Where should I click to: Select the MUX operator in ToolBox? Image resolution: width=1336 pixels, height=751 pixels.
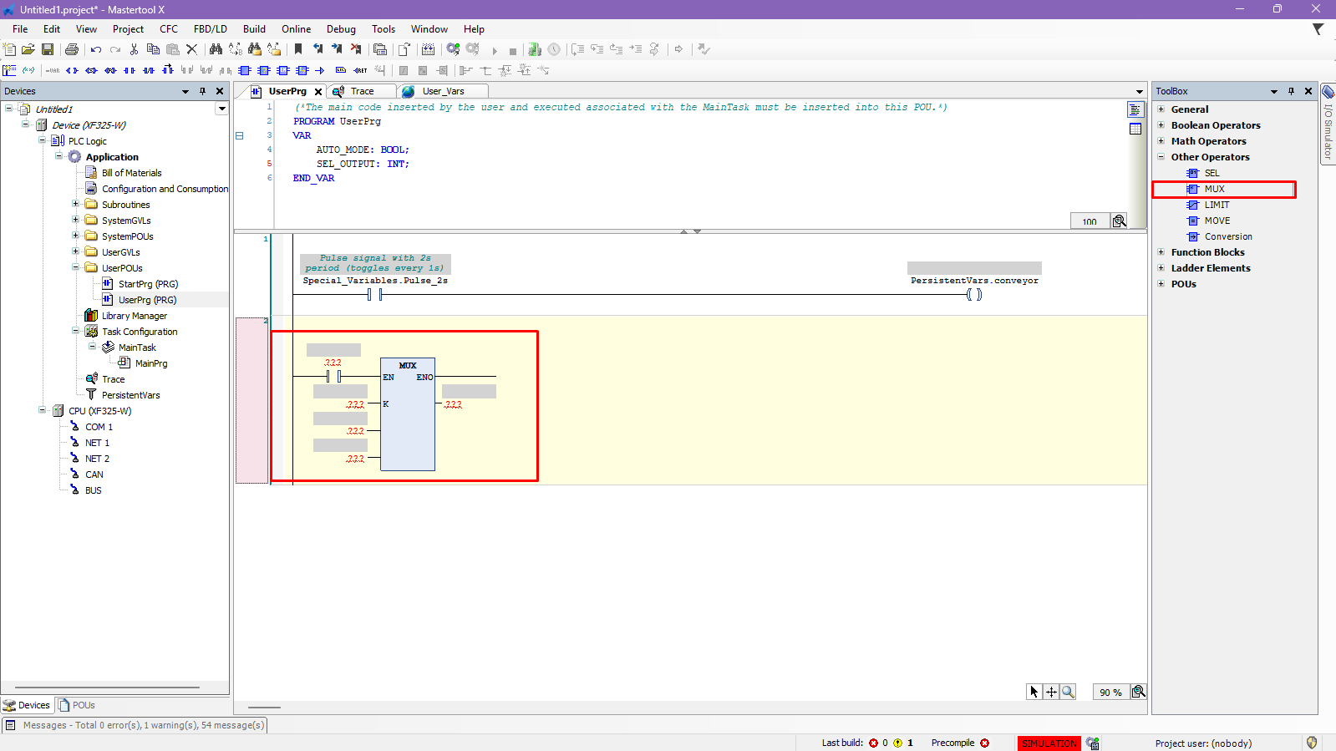(x=1214, y=190)
